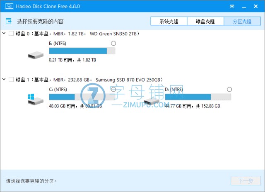Click the C: partition usage bar
The width and height of the screenshot is (265, 192).
(x=82, y=97)
